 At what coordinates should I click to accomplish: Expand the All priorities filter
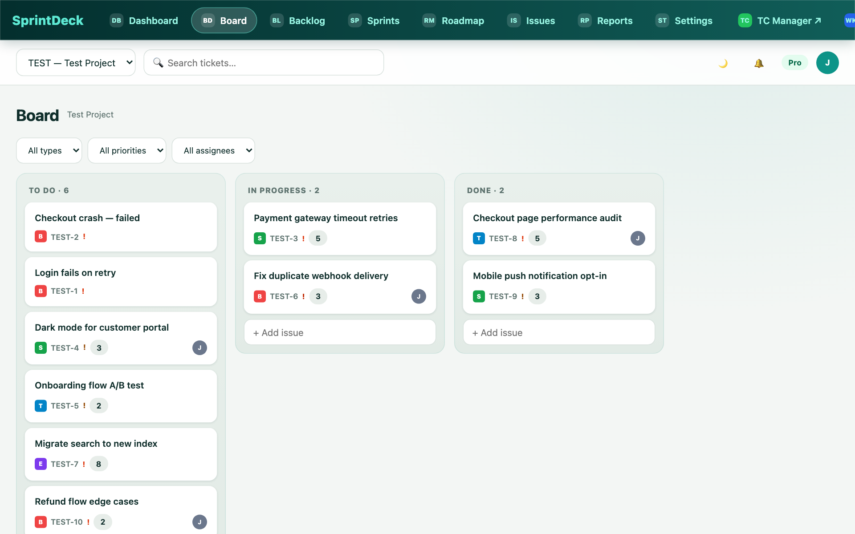(127, 150)
